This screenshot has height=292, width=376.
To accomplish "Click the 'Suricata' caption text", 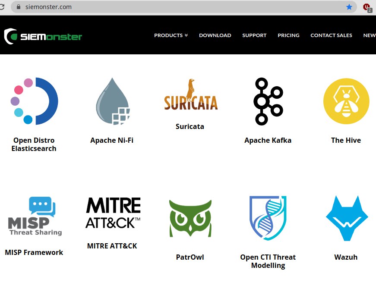I will (x=190, y=126).
